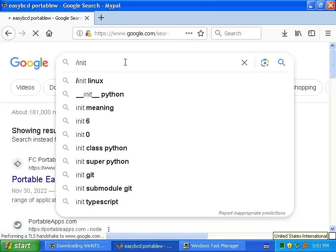Click inside the Google search input

tap(156, 63)
